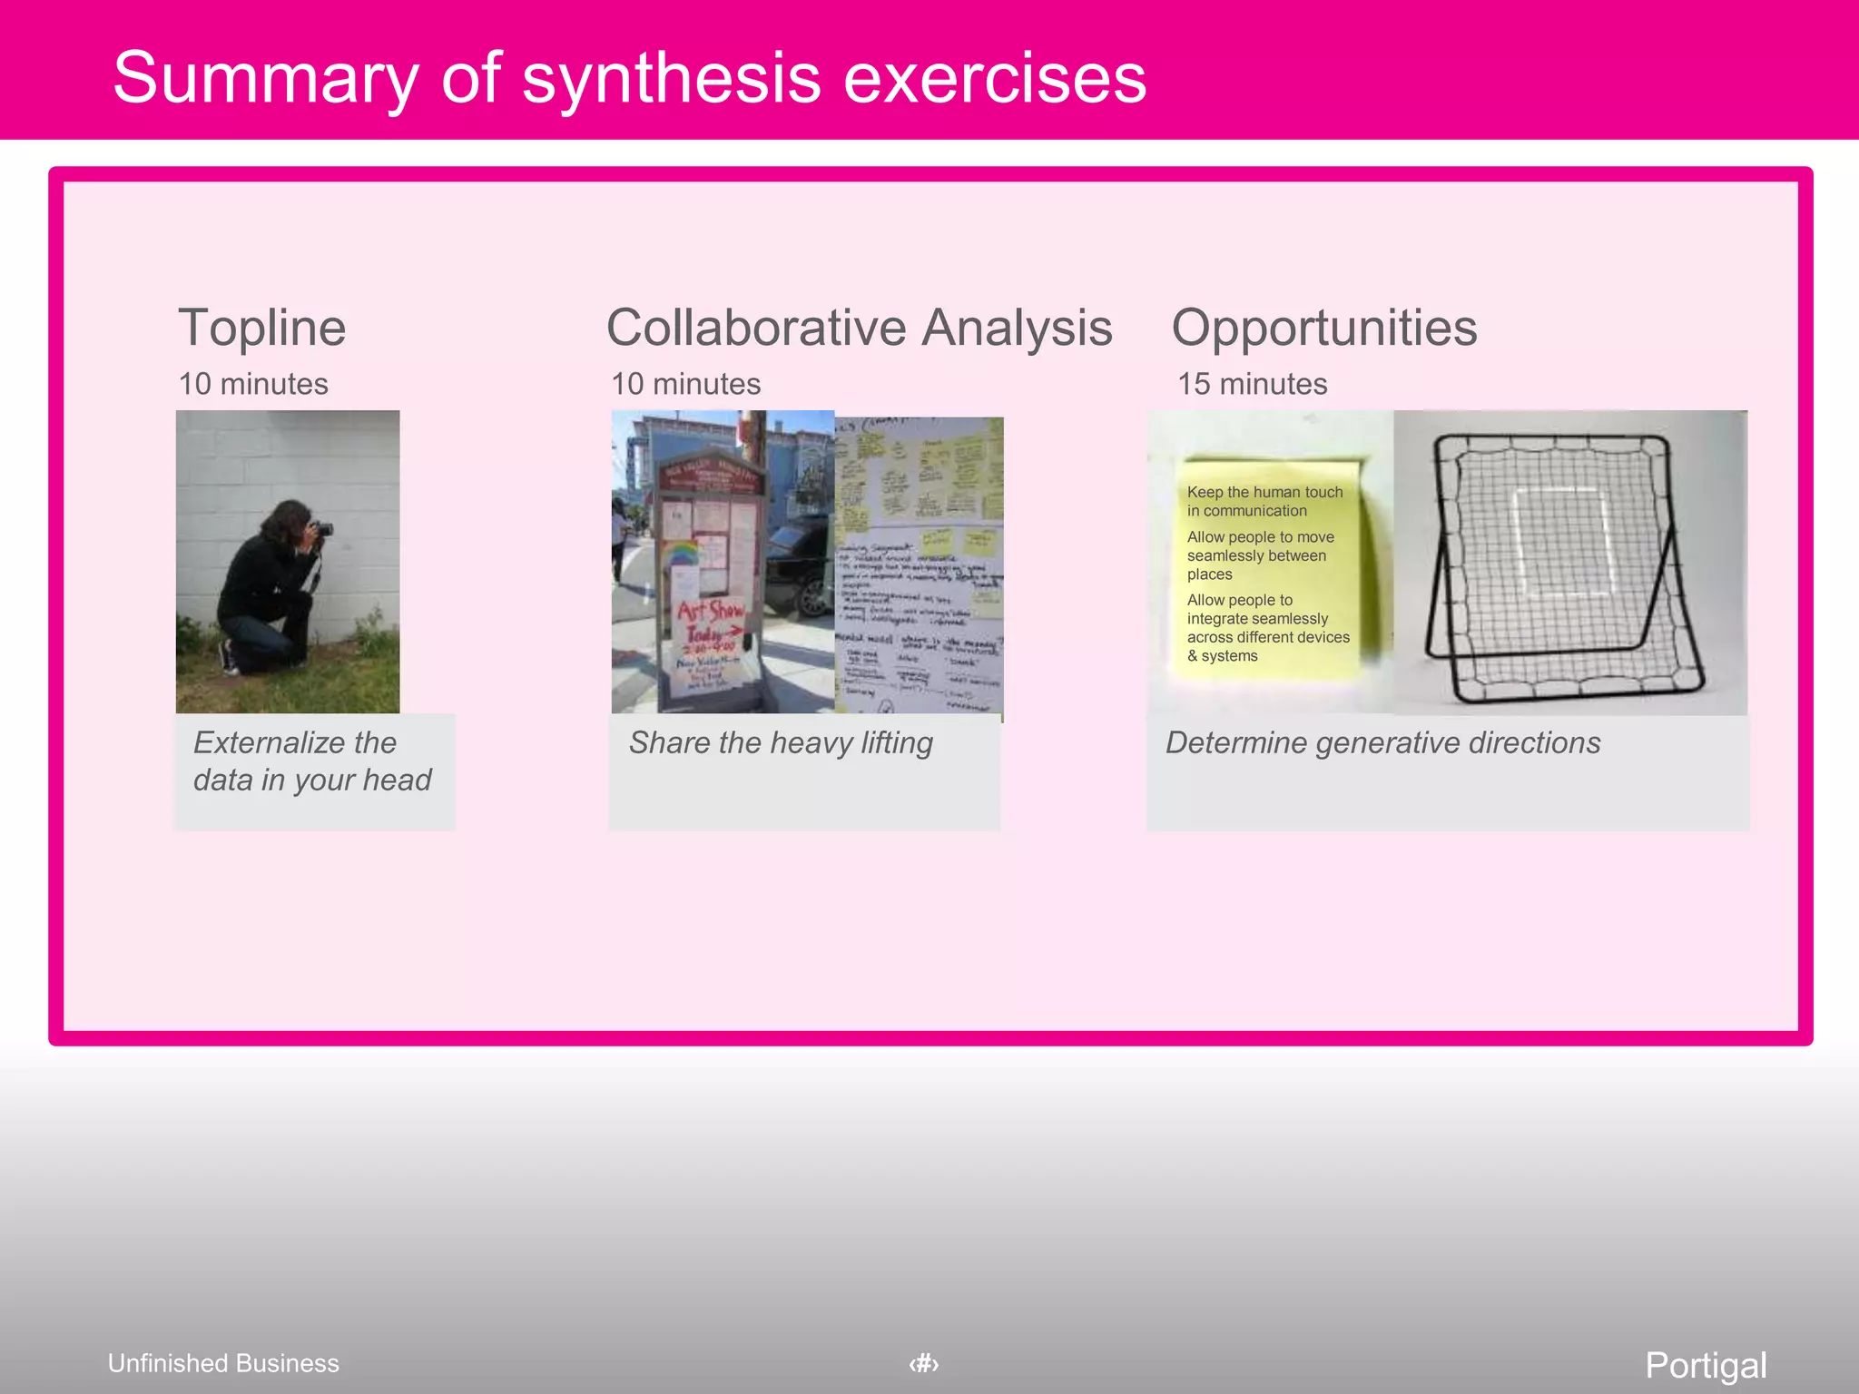The width and height of the screenshot is (1859, 1394).
Task: Click 'Allow people to move seamlessly' note text
Action: click(1261, 555)
